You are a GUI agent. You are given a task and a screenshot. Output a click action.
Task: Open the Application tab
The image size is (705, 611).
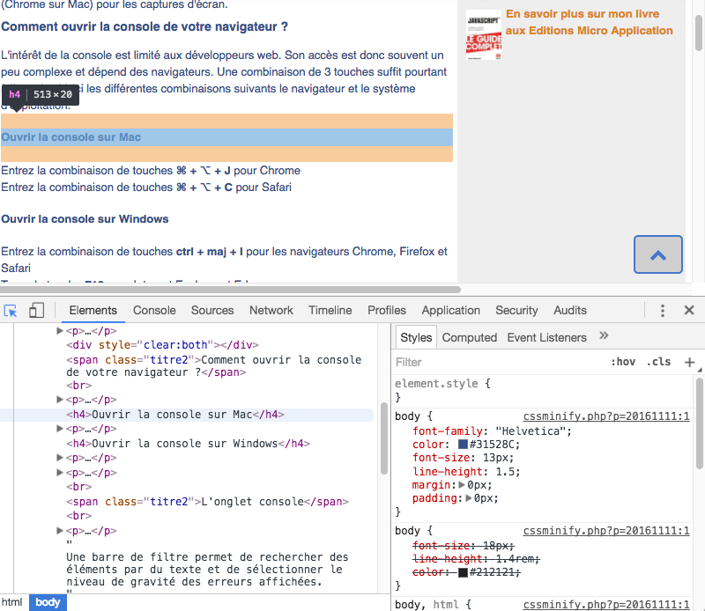[x=451, y=311]
